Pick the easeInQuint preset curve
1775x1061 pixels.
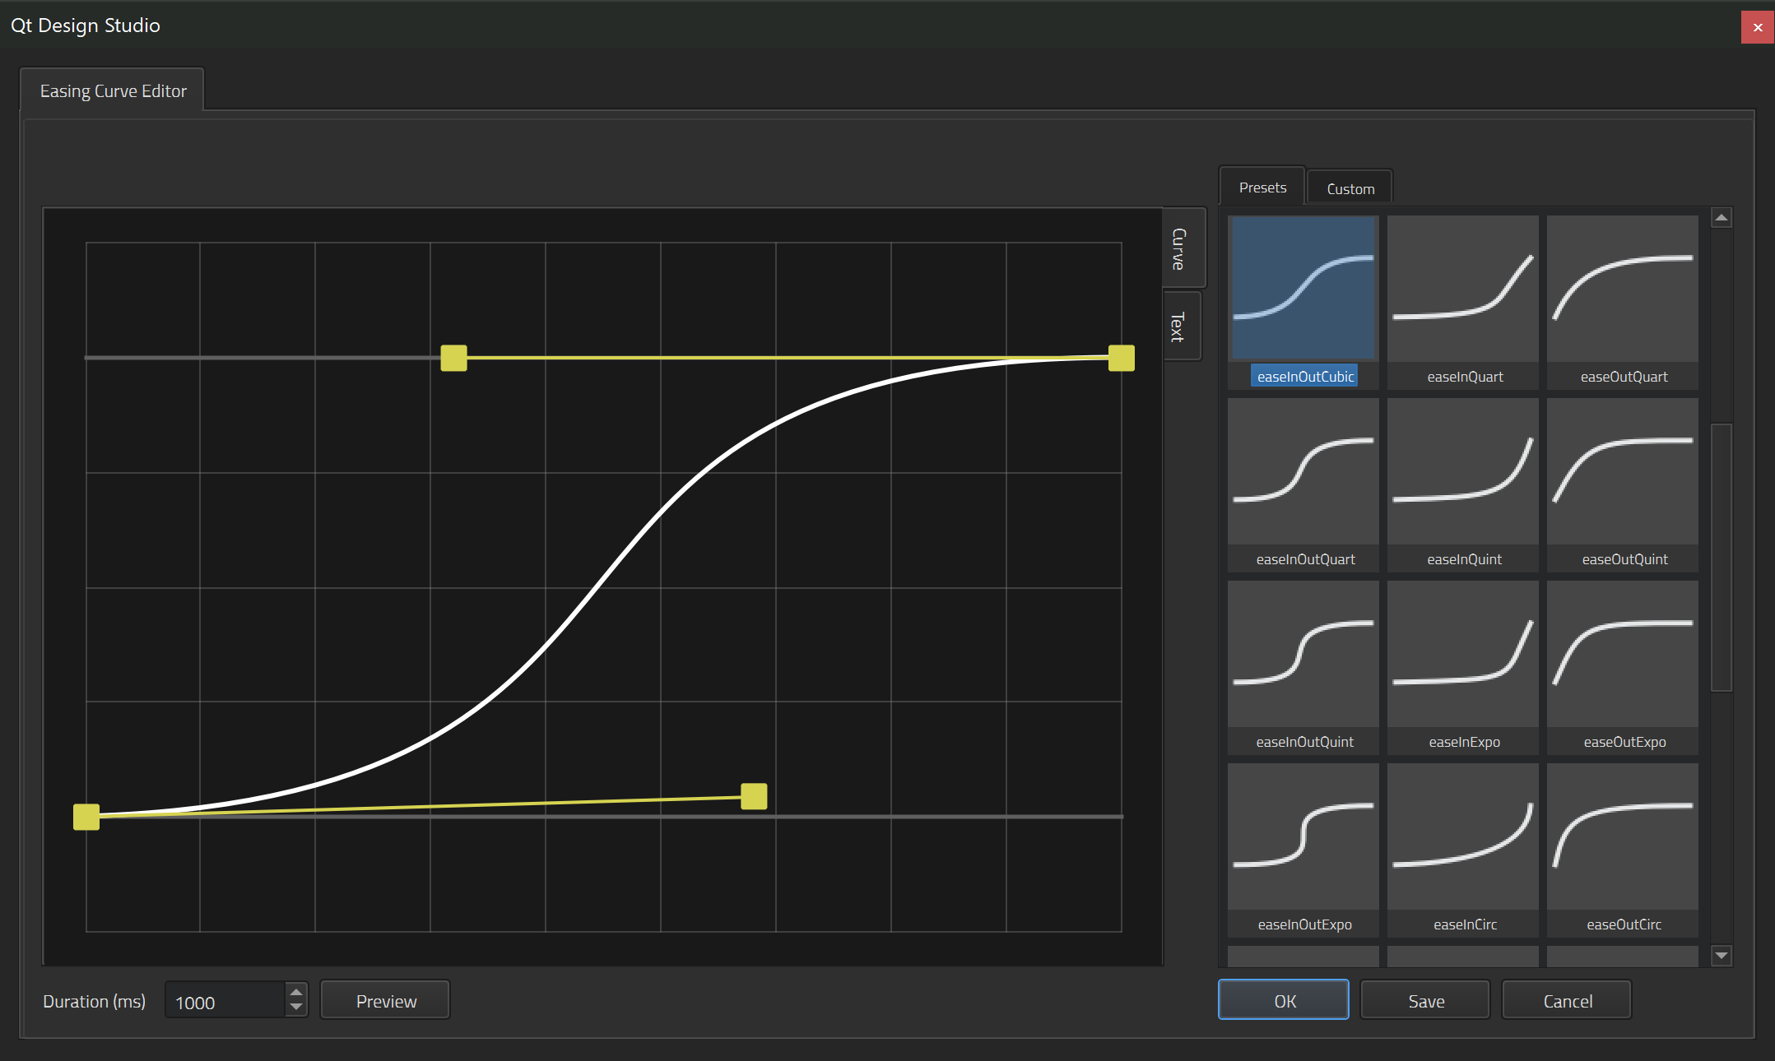pyautogui.click(x=1462, y=472)
